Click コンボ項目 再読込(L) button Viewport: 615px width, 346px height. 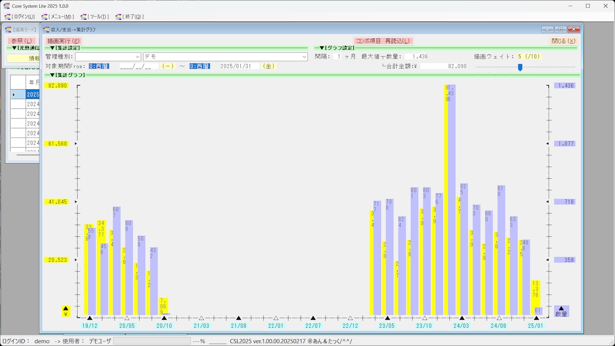(384, 41)
